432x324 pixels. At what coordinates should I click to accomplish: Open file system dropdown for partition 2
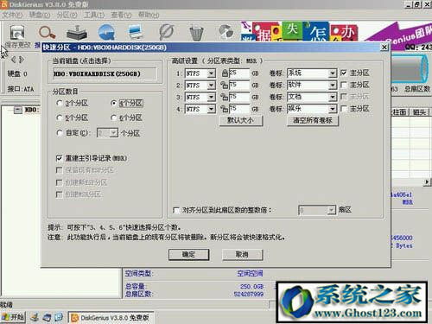pos(211,86)
